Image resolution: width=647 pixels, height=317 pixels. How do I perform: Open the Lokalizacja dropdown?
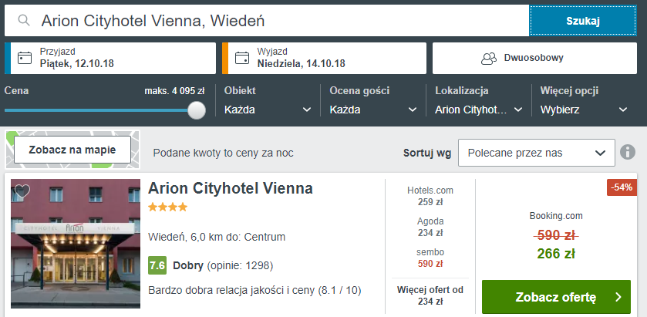[x=479, y=110]
